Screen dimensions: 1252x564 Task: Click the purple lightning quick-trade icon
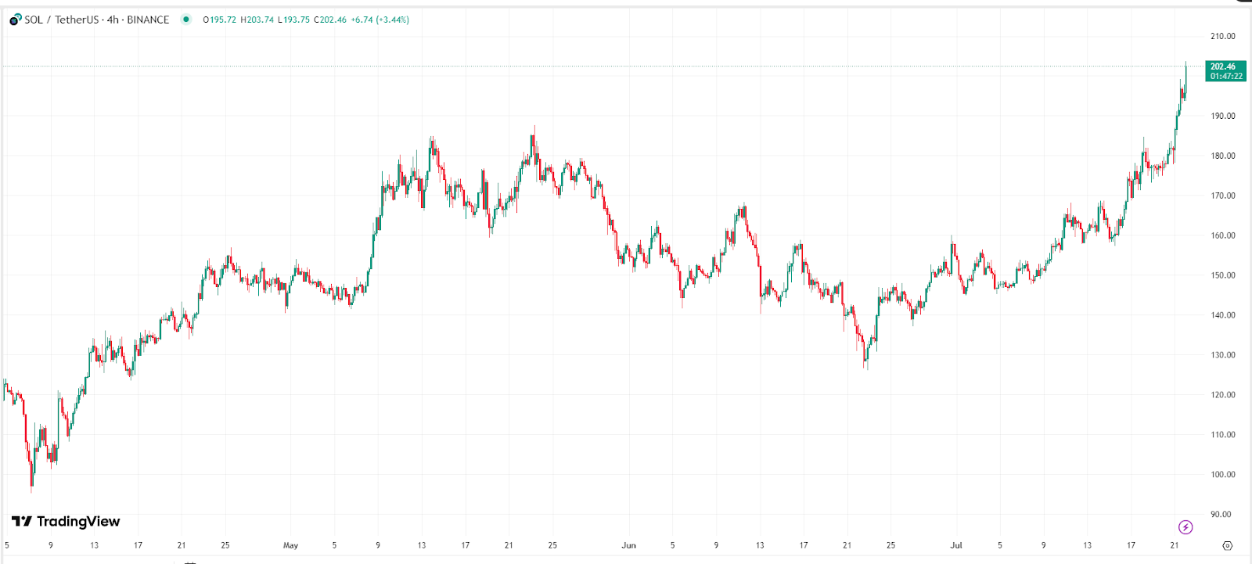coord(1184,528)
